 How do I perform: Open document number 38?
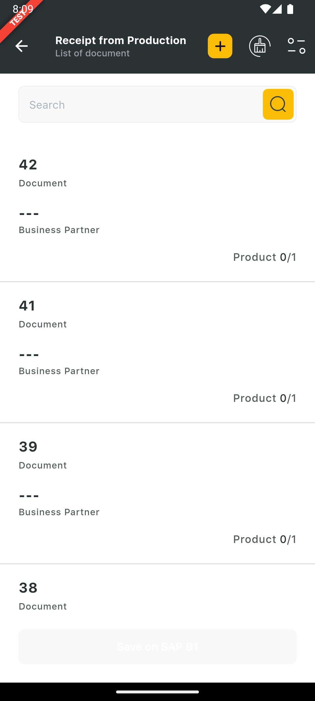28,588
